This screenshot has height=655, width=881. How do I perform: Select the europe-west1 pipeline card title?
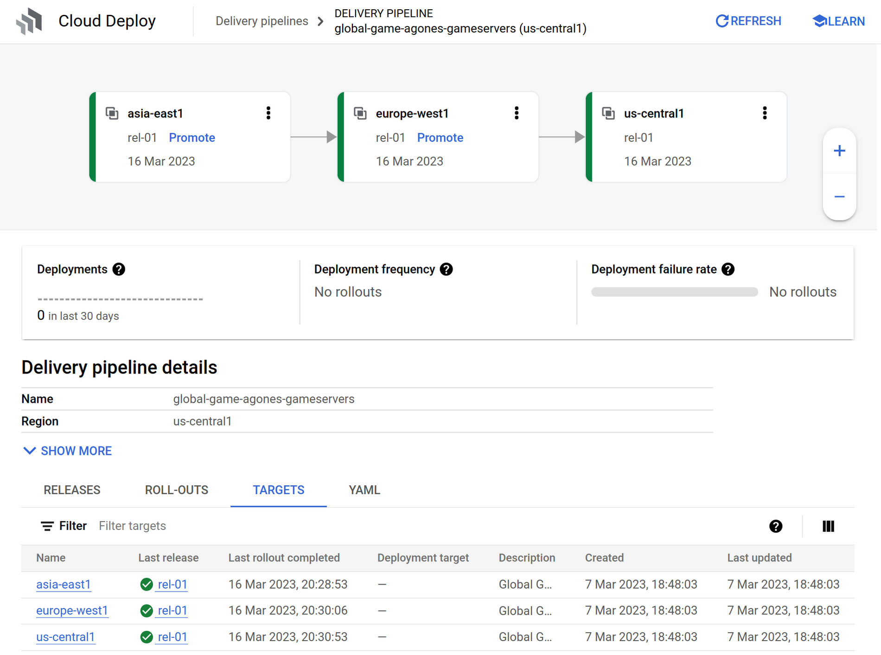(x=412, y=114)
